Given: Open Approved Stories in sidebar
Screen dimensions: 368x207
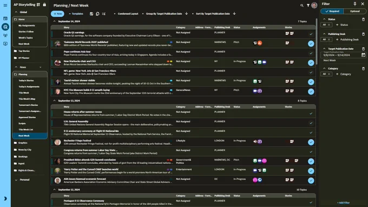Looking at the screenshot, I should click(x=27, y=117).
